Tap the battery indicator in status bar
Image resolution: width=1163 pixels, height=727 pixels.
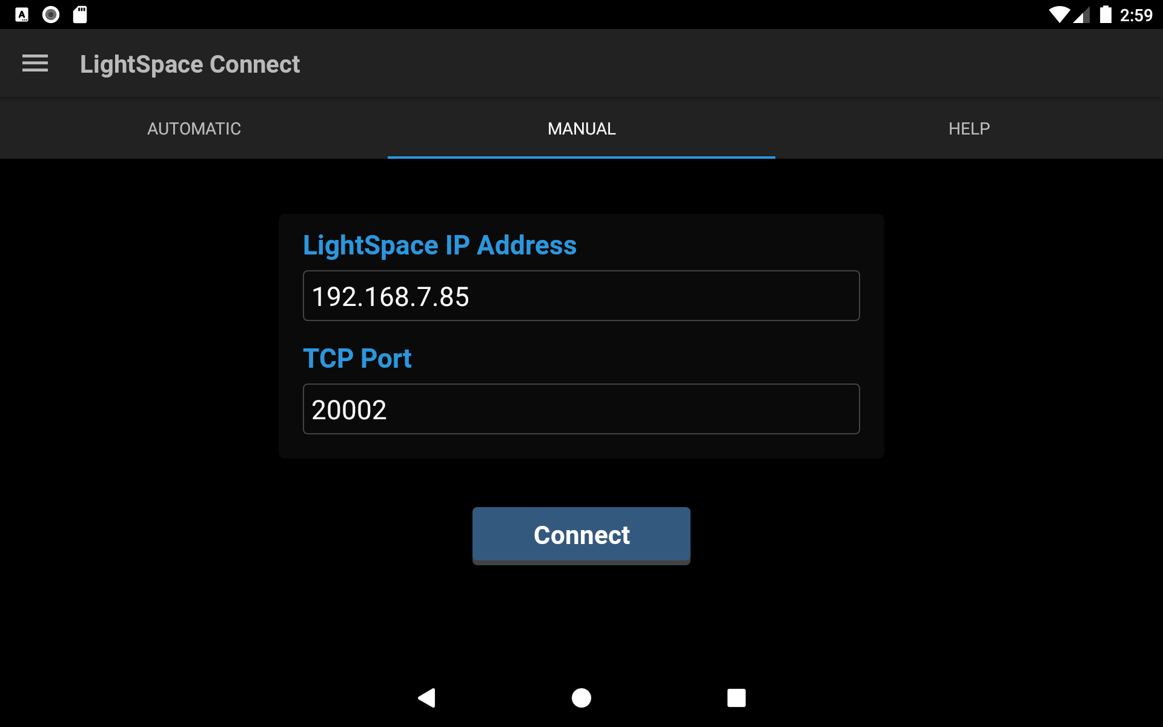coord(1106,15)
